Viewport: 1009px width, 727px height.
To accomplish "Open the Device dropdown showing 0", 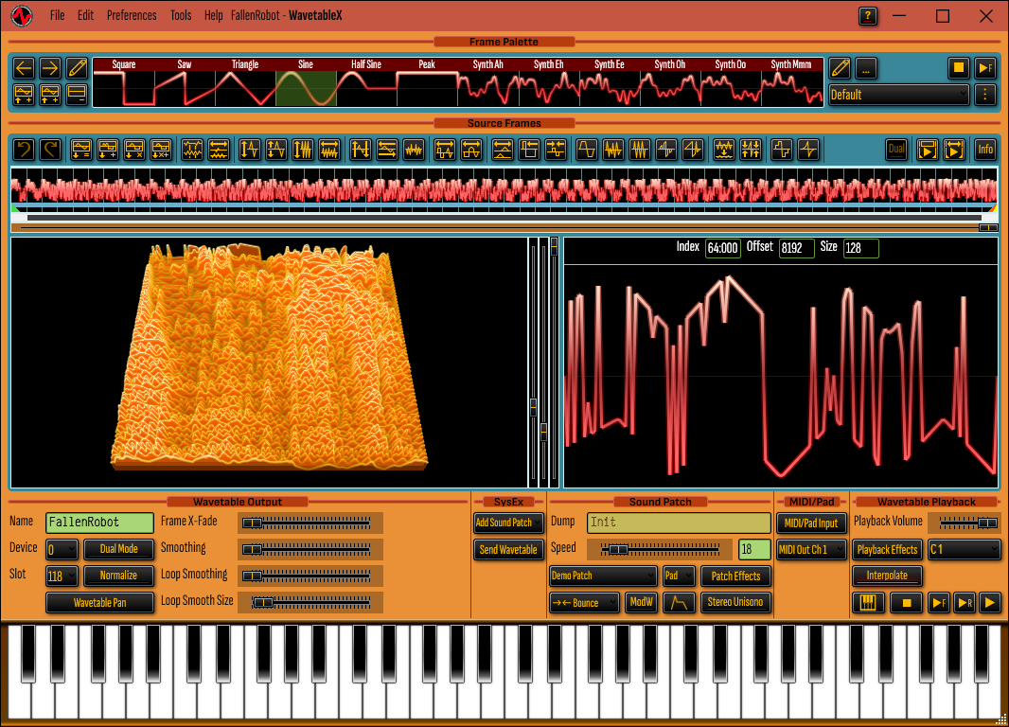I will pos(62,549).
